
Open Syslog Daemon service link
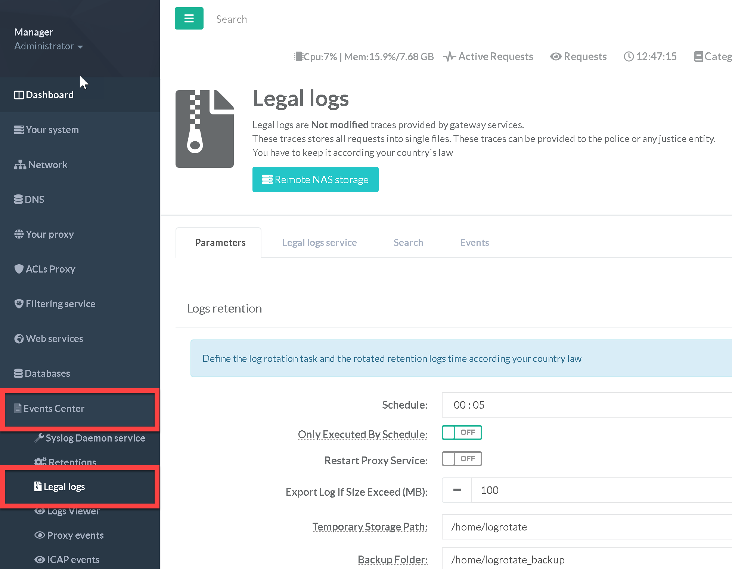pyautogui.click(x=95, y=438)
